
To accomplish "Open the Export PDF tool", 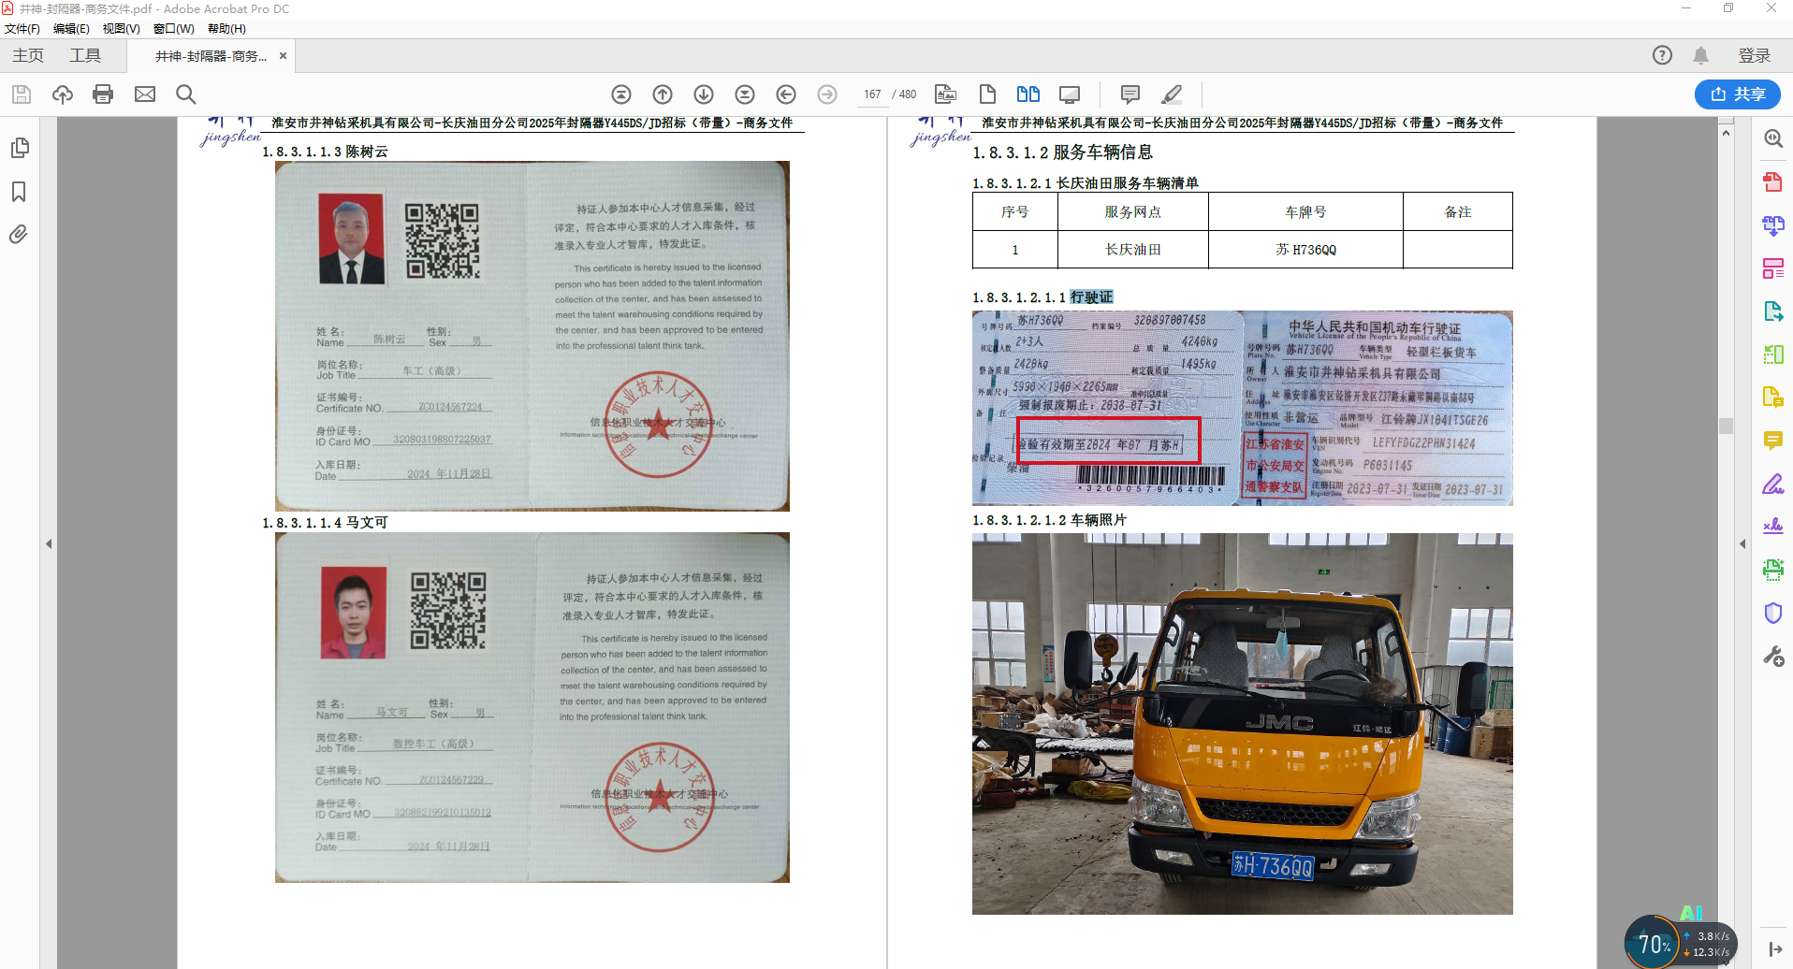I will (1773, 311).
